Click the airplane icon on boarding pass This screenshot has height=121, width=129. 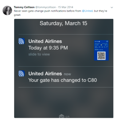click(101, 45)
